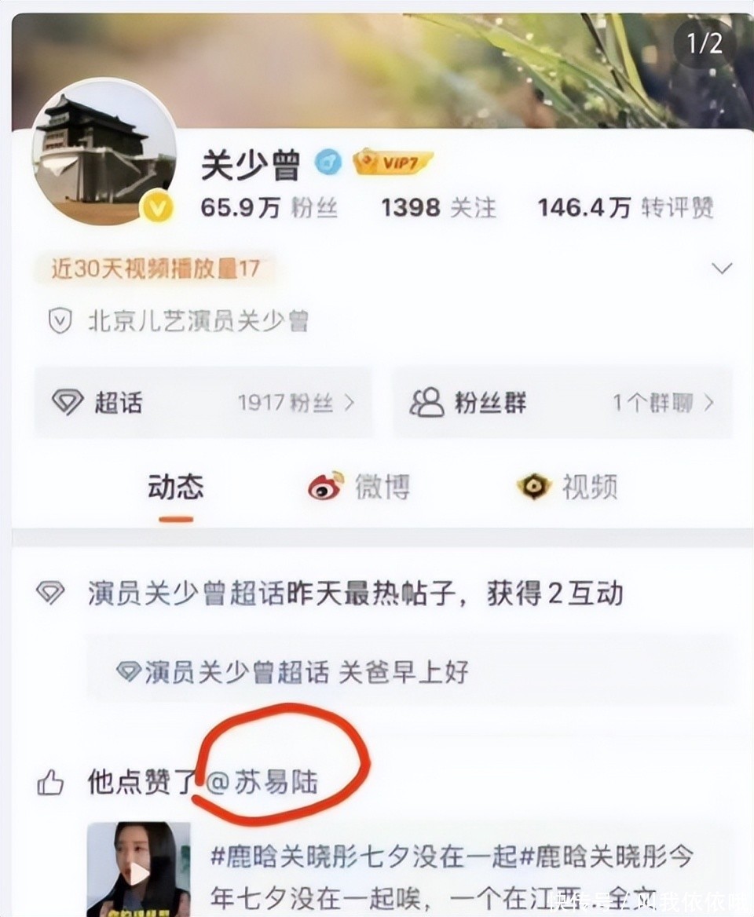View the 1398 关注 following list
754x917 pixels.
click(x=438, y=207)
